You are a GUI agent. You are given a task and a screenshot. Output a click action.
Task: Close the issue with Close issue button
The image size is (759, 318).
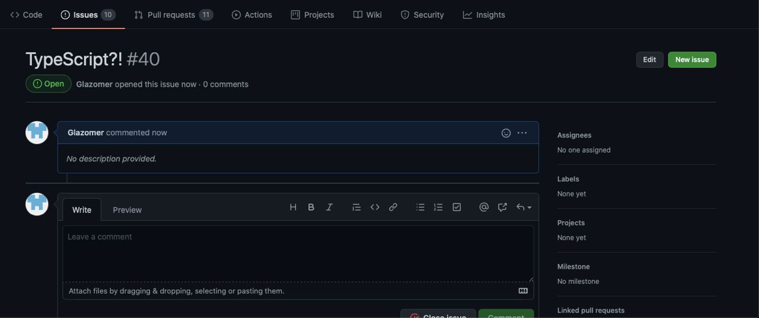coord(438,314)
